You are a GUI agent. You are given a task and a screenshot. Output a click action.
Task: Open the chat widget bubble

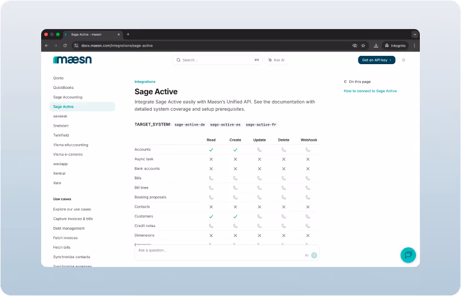(x=408, y=255)
